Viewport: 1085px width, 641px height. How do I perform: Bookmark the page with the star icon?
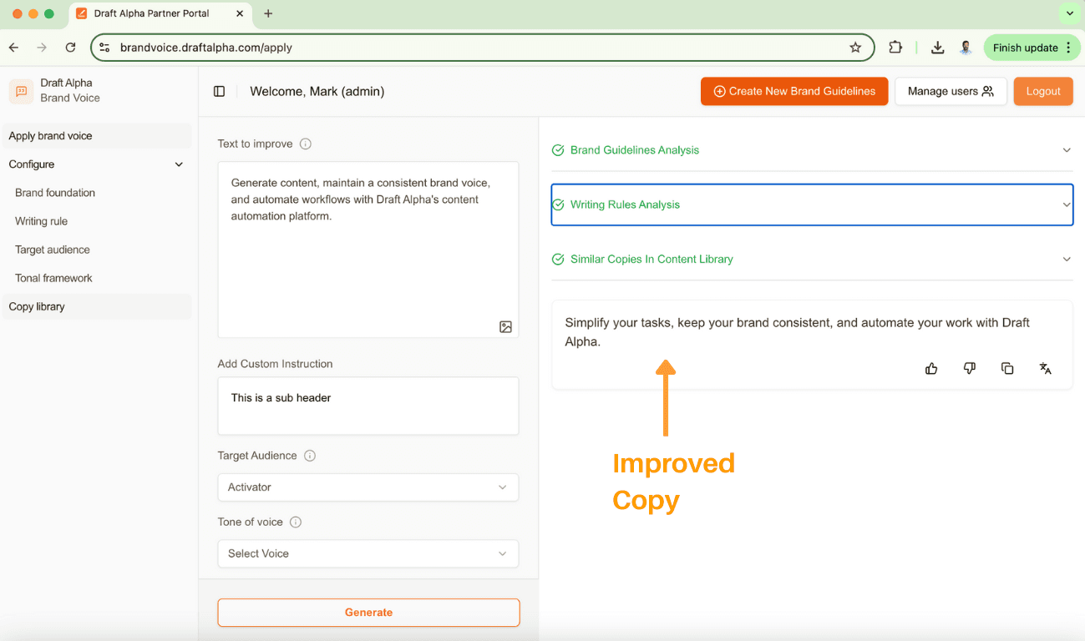[855, 48]
